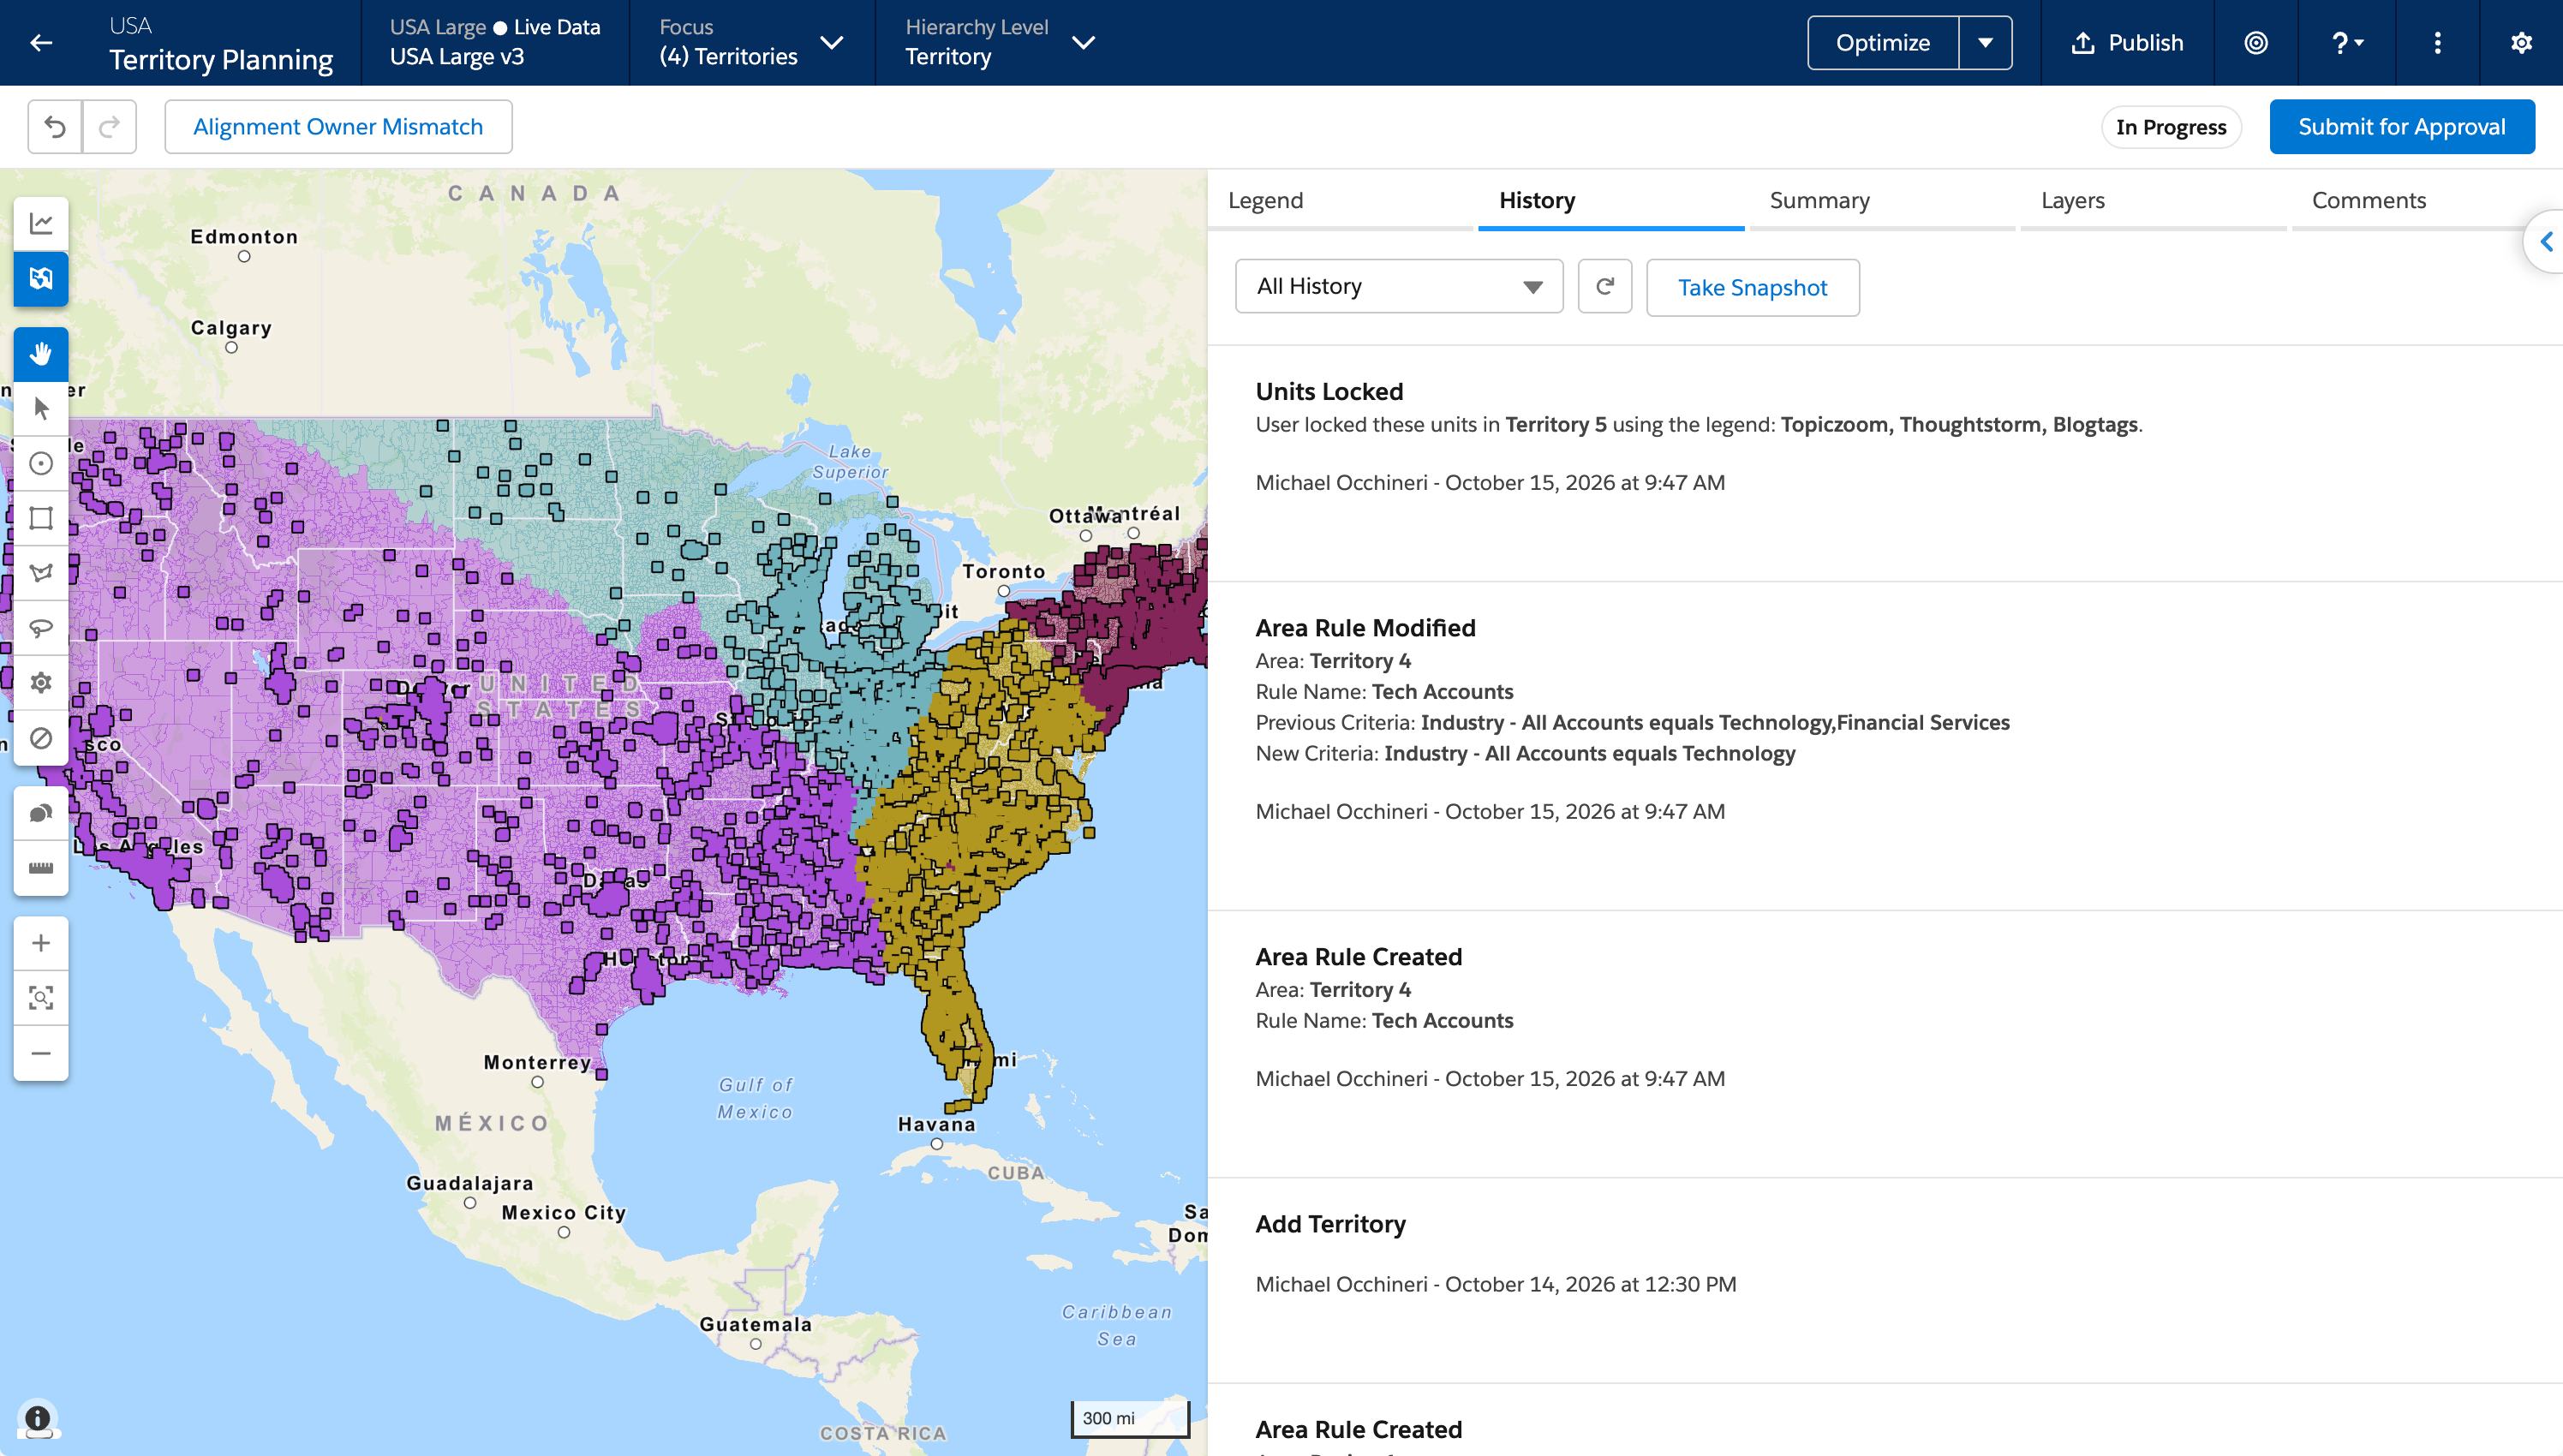Click the In Progress status badge
The width and height of the screenshot is (2563, 1456).
pyautogui.click(x=2170, y=127)
